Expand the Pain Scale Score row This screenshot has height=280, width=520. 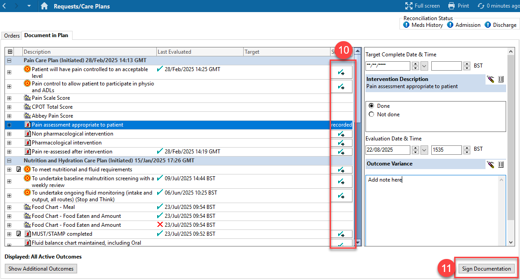[x=9, y=98]
